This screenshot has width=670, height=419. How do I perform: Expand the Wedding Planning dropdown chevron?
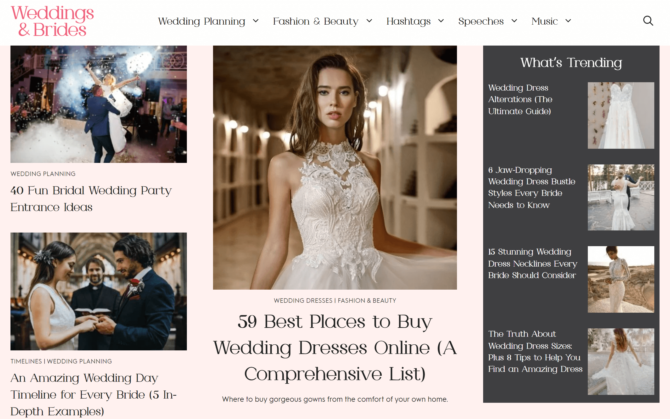tap(256, 21)
